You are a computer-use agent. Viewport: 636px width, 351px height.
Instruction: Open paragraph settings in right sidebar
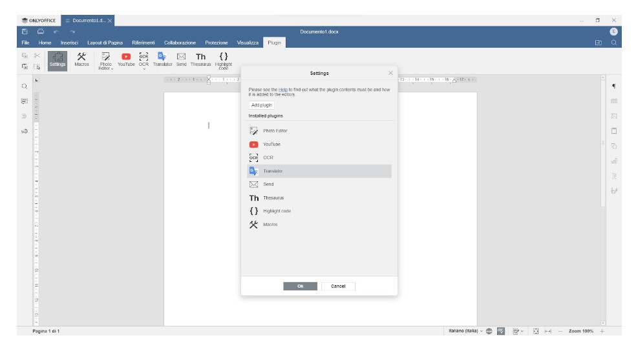[614, 86]
